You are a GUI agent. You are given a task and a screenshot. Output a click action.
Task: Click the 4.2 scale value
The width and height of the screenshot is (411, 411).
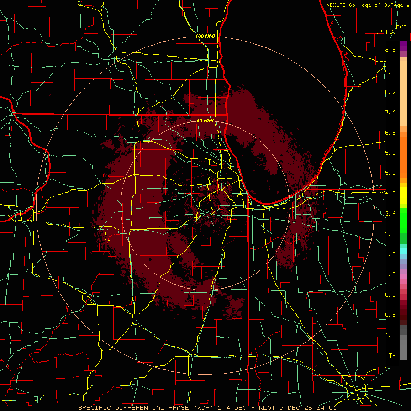tap(390, 194)
